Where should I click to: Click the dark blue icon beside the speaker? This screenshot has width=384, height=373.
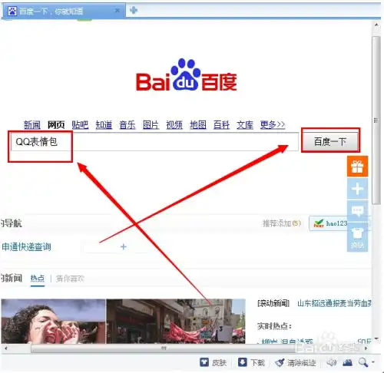pyautogui.click(x=347, y=362)
